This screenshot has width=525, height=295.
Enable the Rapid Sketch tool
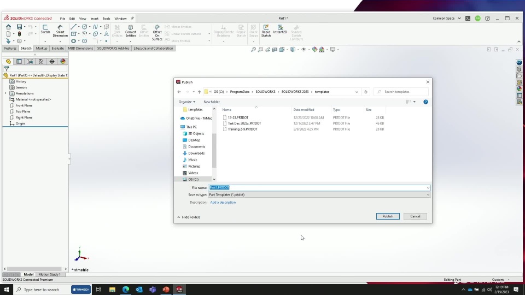click(x=266, y=31)
